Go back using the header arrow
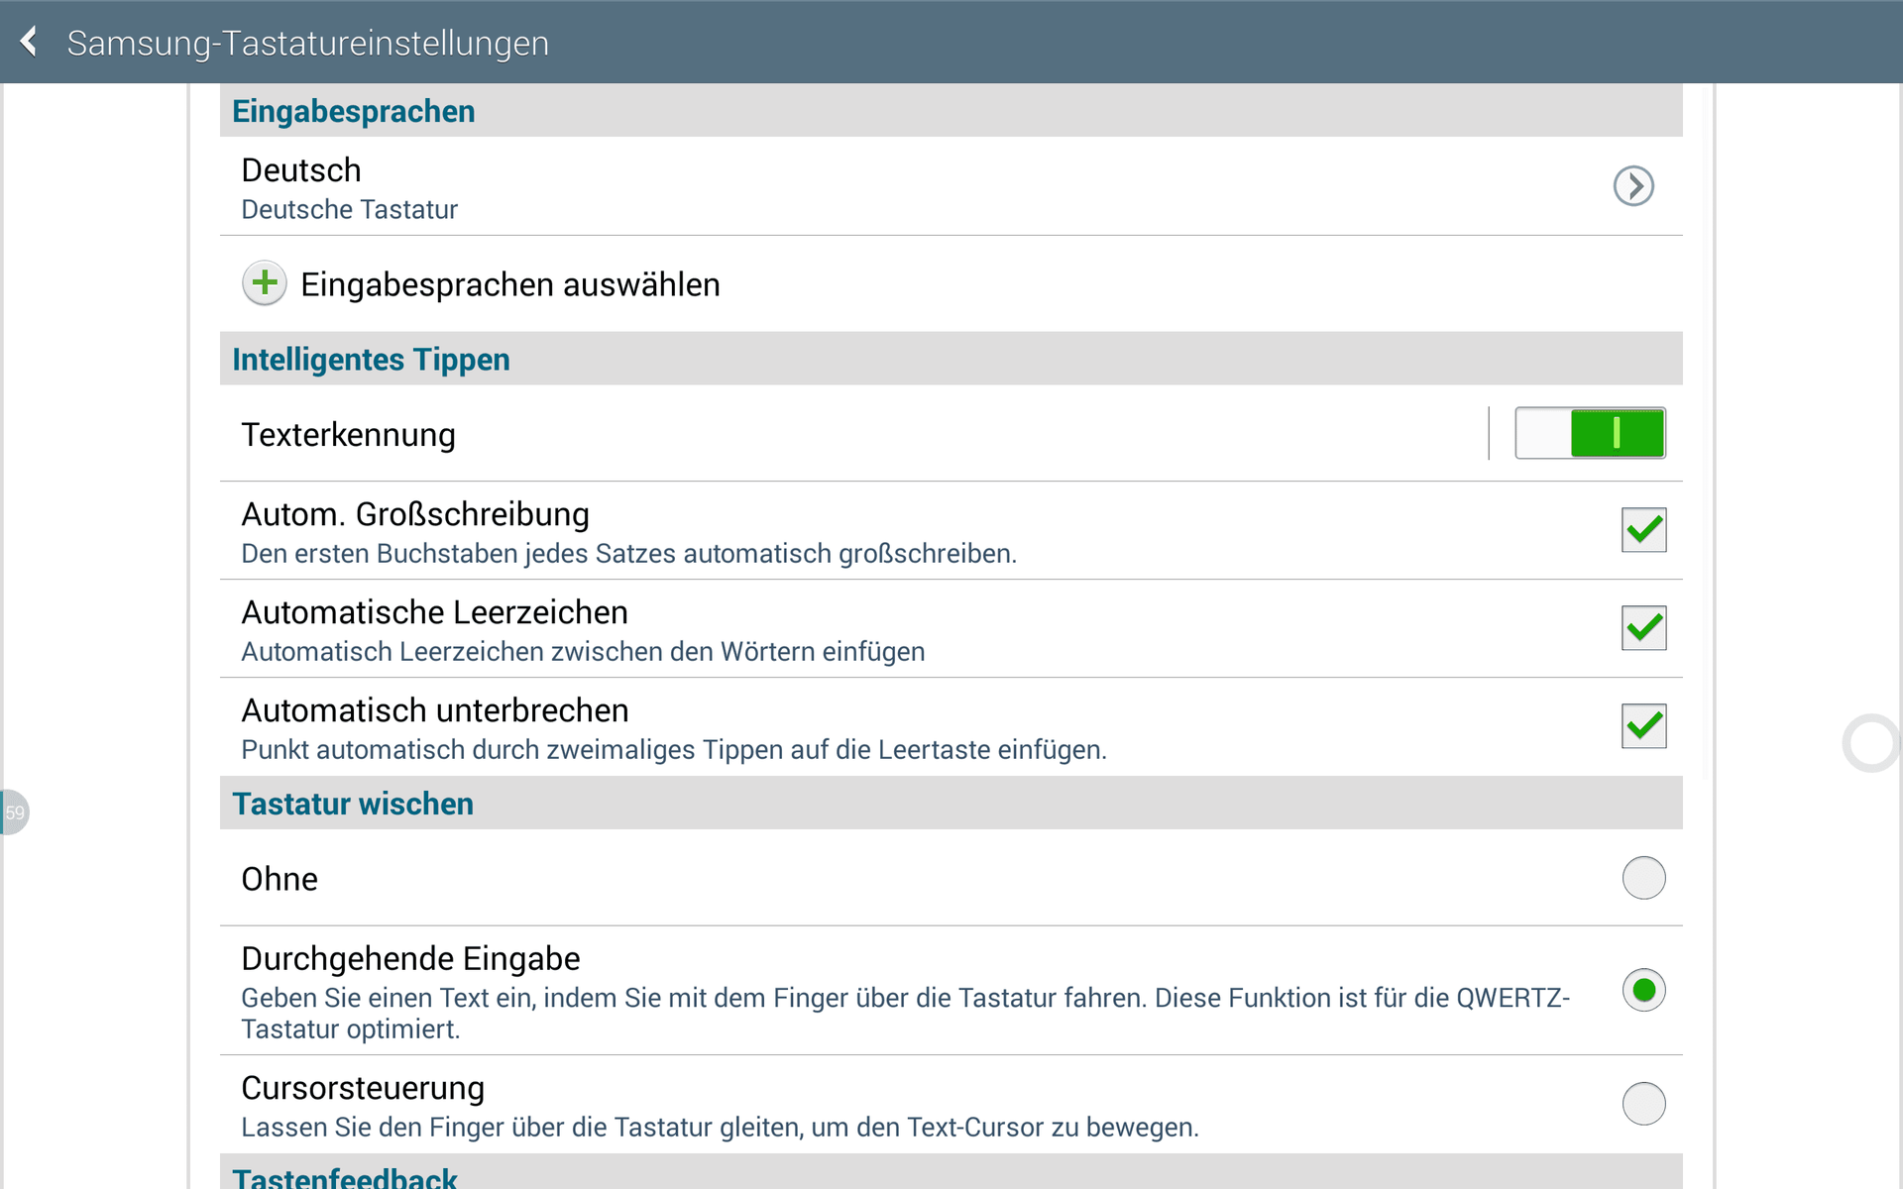The width and height of the screenshot is (1903, 1189). (30, 42)
